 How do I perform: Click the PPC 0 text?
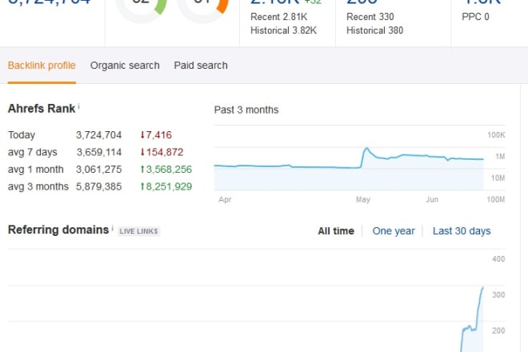click(x=475, y=17)
